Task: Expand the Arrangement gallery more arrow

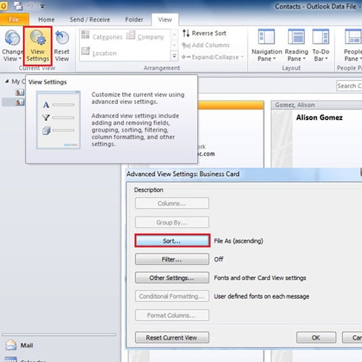Action: coord(174,56)
